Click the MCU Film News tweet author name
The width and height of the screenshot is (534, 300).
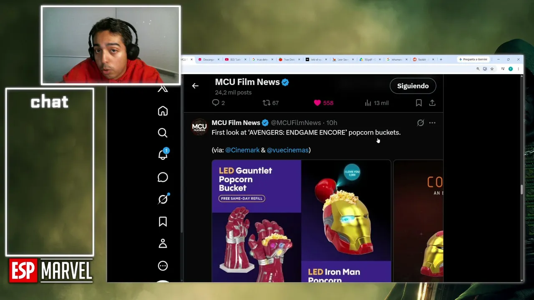pos(236,123)
